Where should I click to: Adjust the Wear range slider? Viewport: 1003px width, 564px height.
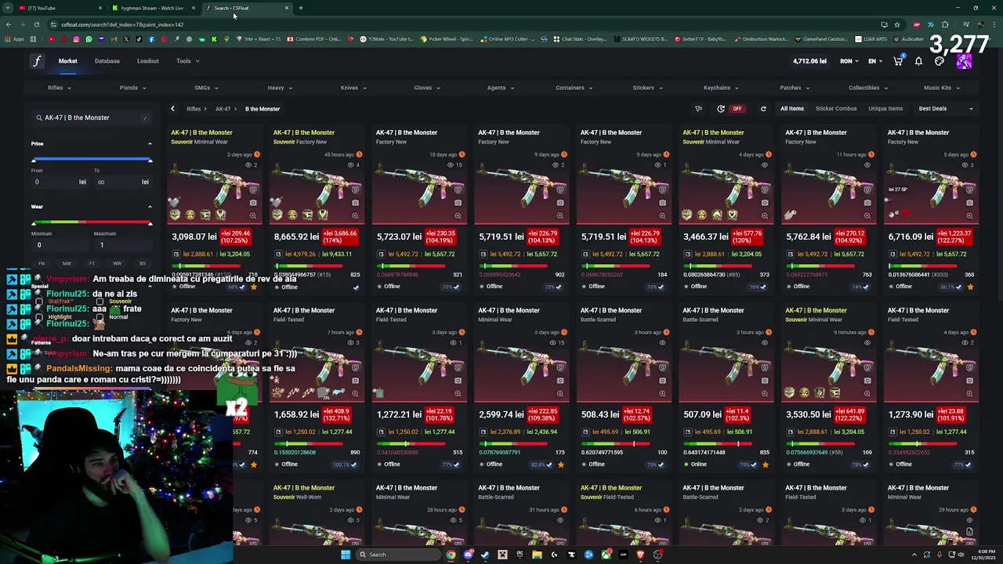[92, 223]
